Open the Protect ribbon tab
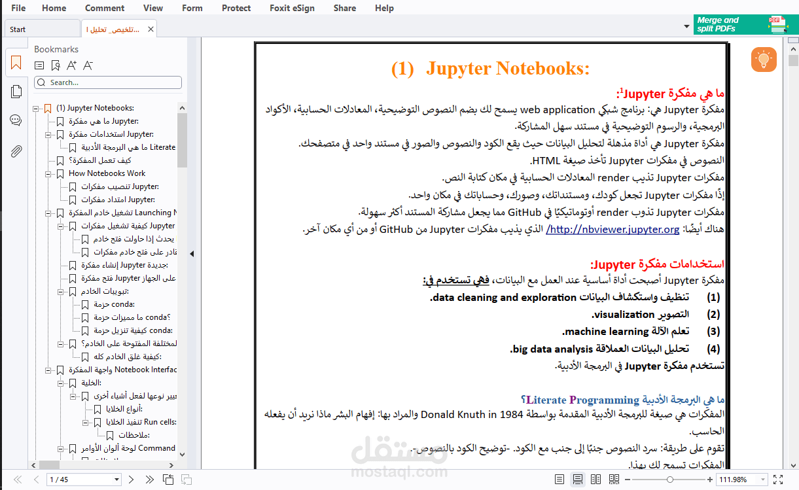 coord(236,8)
